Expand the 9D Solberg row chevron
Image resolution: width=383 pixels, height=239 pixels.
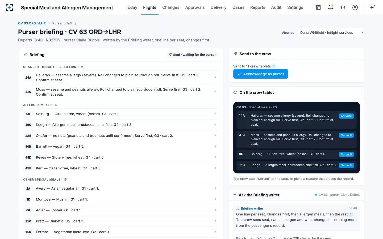click(x=215, y=114)
